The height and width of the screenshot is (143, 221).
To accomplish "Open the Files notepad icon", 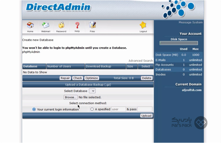I will pyautogui.click(x=92, y=25).
